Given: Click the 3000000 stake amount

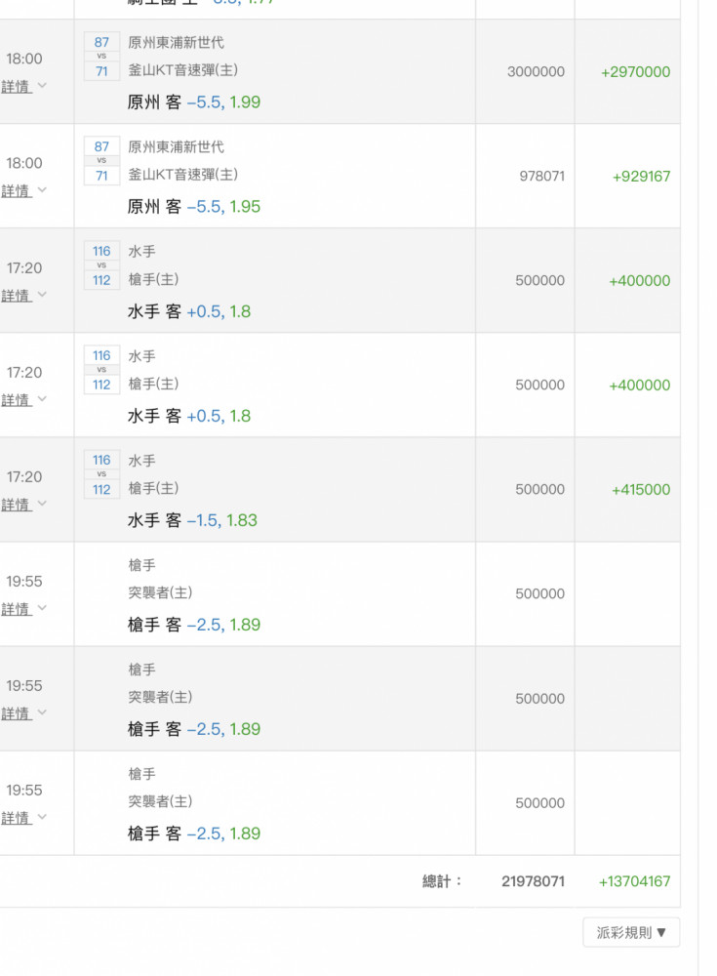Looking at the screenshot, I should 536,71.
